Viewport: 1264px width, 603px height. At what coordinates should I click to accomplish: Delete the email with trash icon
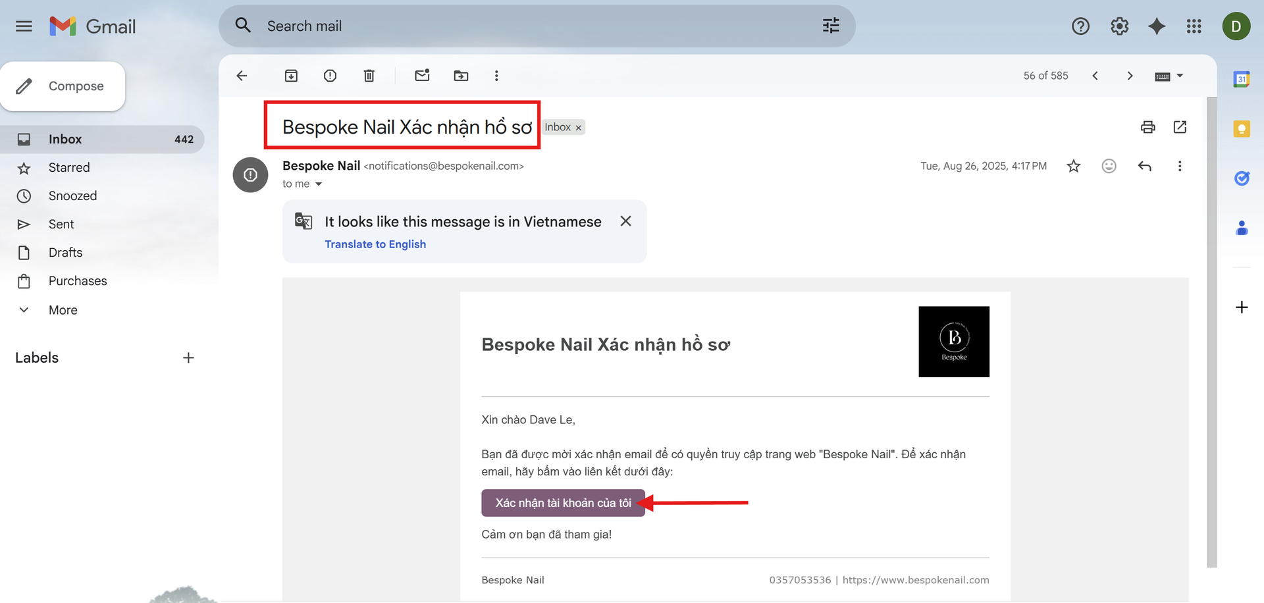click(369, 76)
